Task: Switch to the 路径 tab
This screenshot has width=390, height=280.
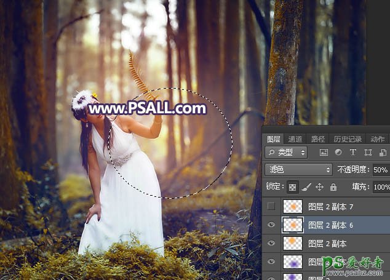Action: point(318,139)
